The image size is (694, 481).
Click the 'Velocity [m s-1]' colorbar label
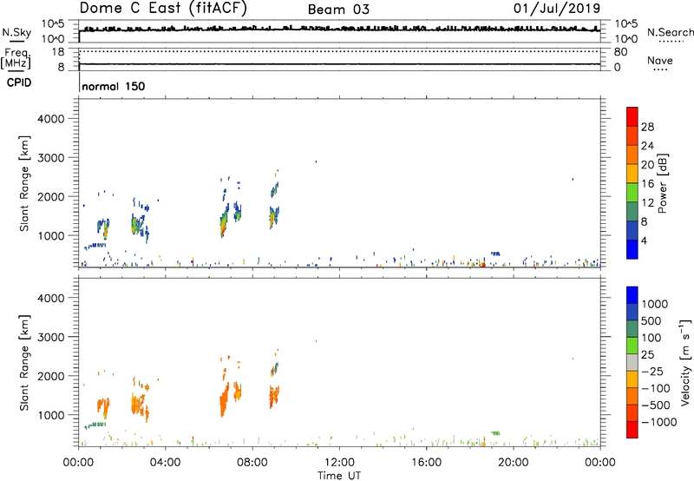pyautogui.click(x=685, y=362)
